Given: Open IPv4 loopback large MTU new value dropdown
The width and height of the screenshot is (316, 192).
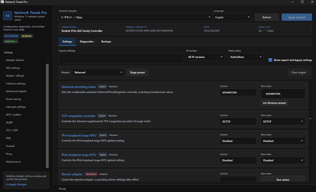Looking at the screenshot, I should click(x=283, y=141).
